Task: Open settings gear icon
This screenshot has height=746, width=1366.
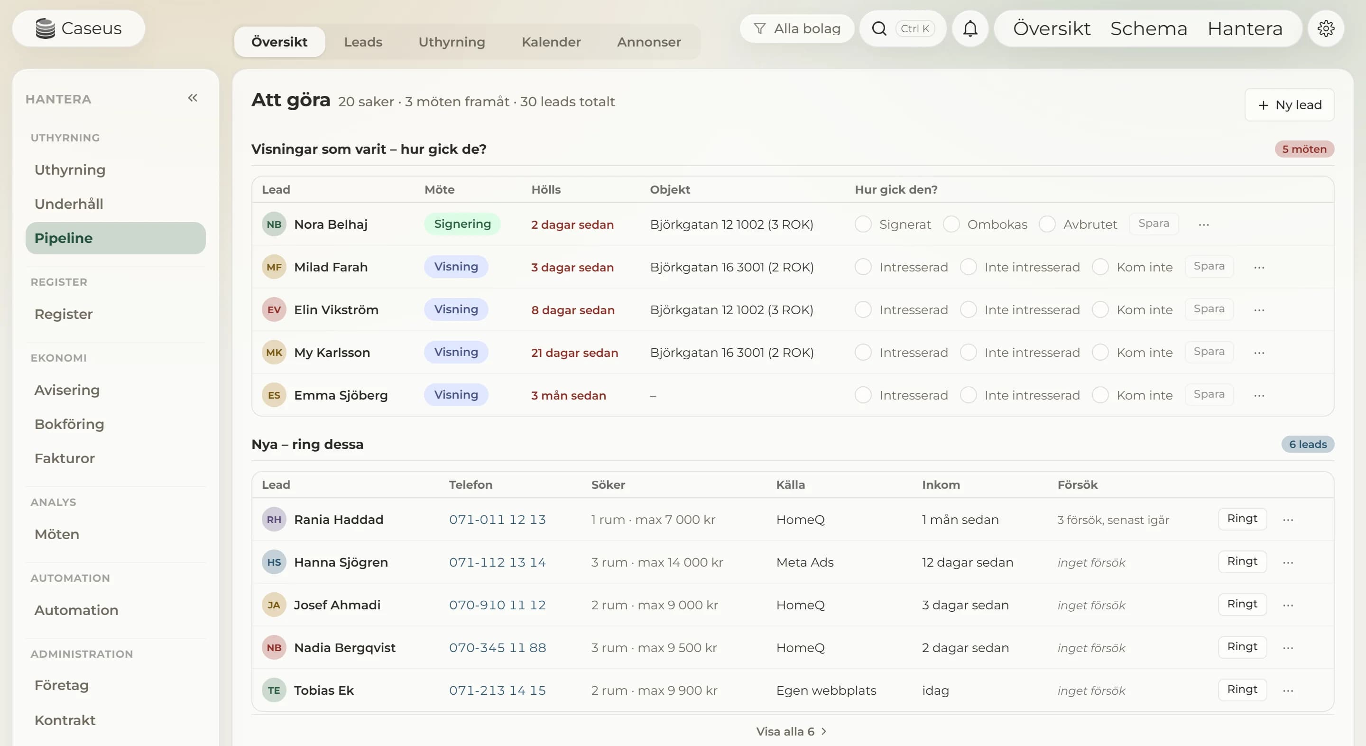Action: pyautogui.click(x=1326, y=28)
